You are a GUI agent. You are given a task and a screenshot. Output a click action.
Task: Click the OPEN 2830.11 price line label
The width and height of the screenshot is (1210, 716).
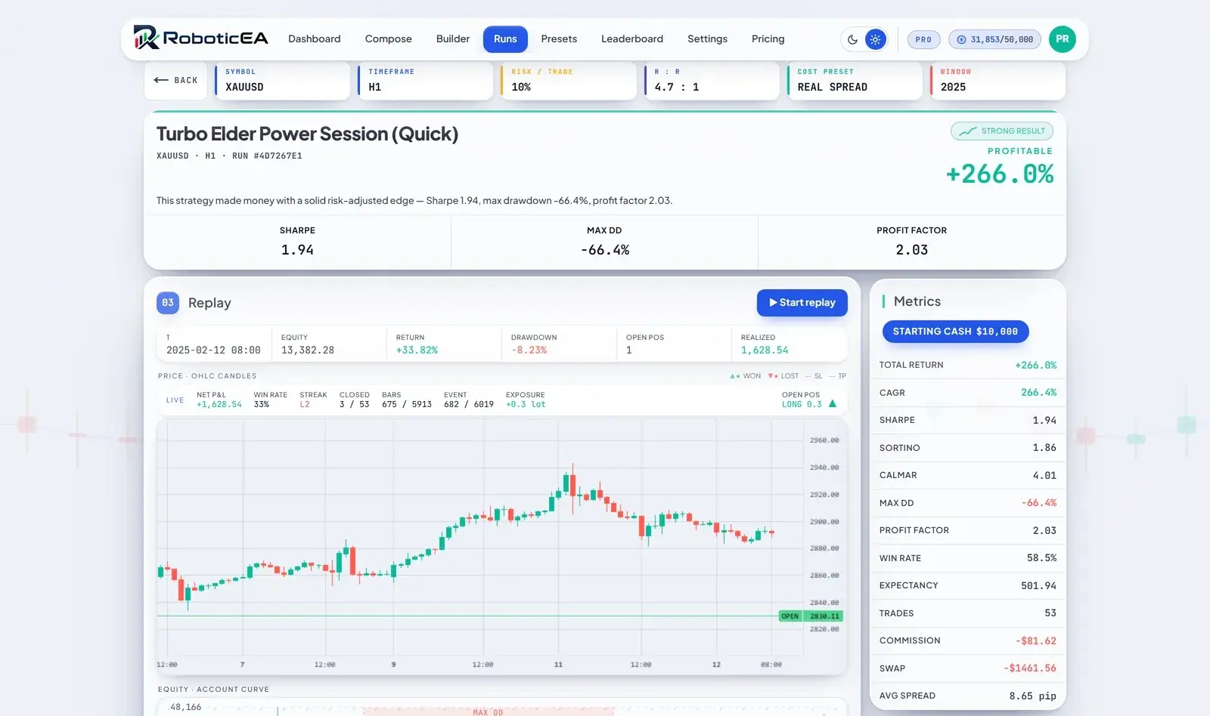811,616
